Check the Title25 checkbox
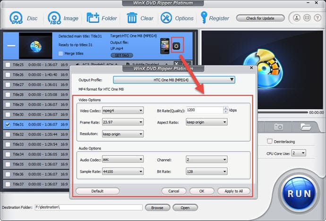 pyautogui.click(x=8, y=65)
